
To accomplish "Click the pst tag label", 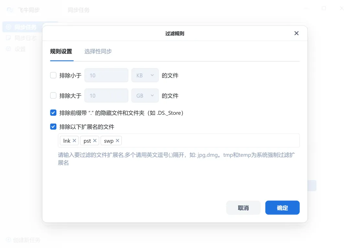I will (87, 141).
